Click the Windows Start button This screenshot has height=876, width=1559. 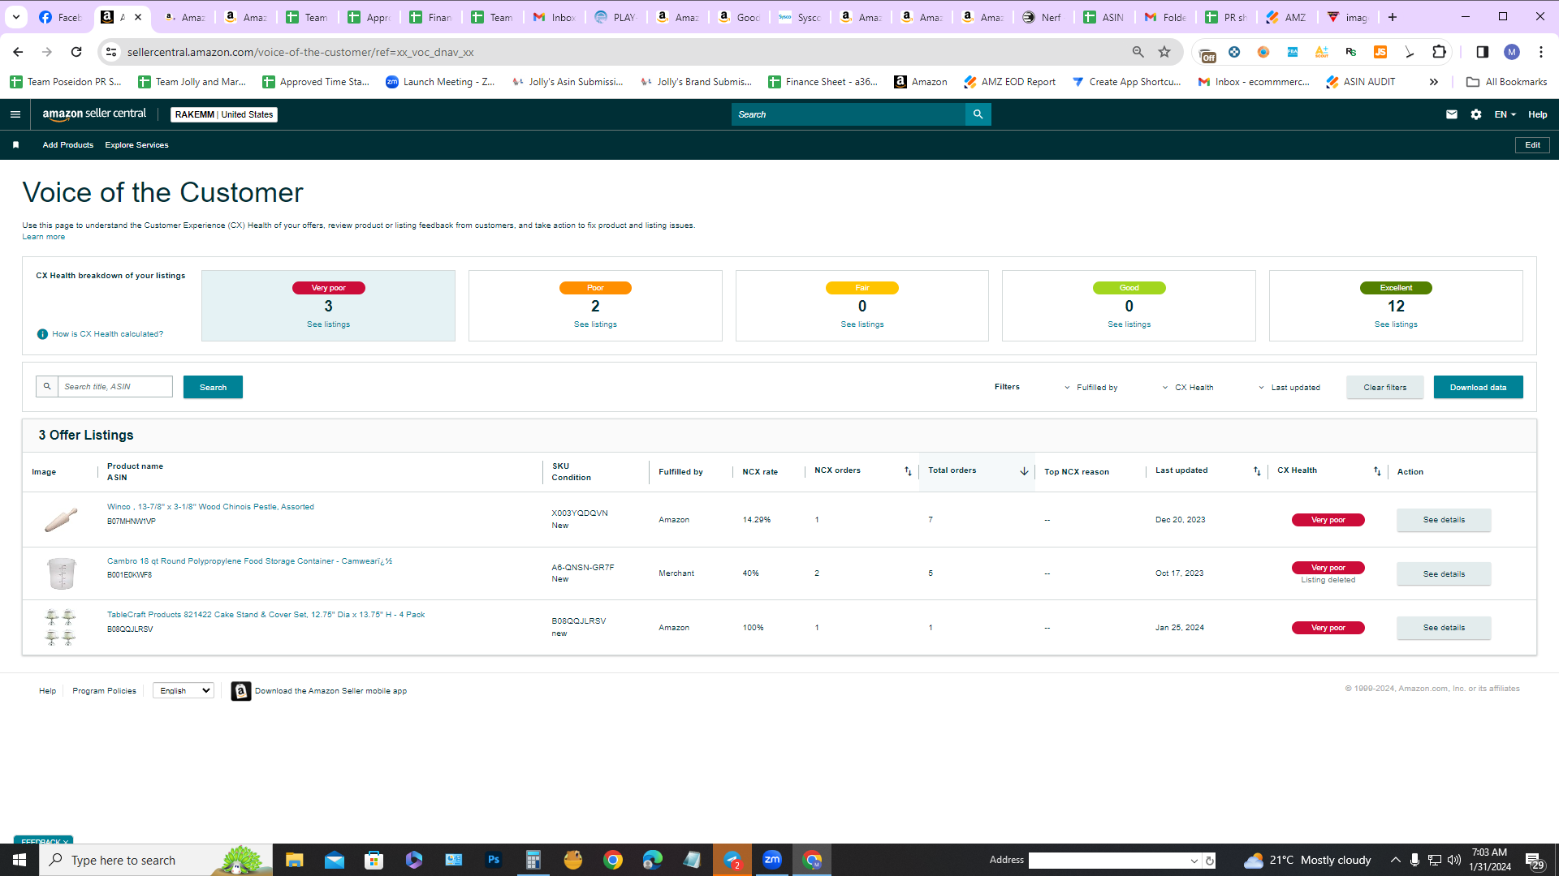coord(19,860)
